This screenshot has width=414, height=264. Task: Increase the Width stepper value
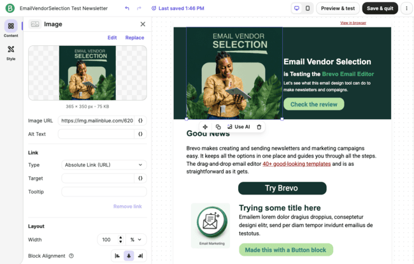click(120, 237)
